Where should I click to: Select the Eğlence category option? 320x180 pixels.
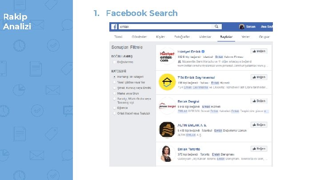coord(115,108)
